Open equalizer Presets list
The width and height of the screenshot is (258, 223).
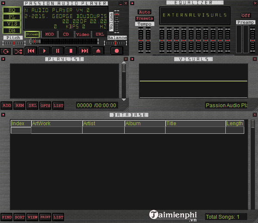tap(144, 18)
